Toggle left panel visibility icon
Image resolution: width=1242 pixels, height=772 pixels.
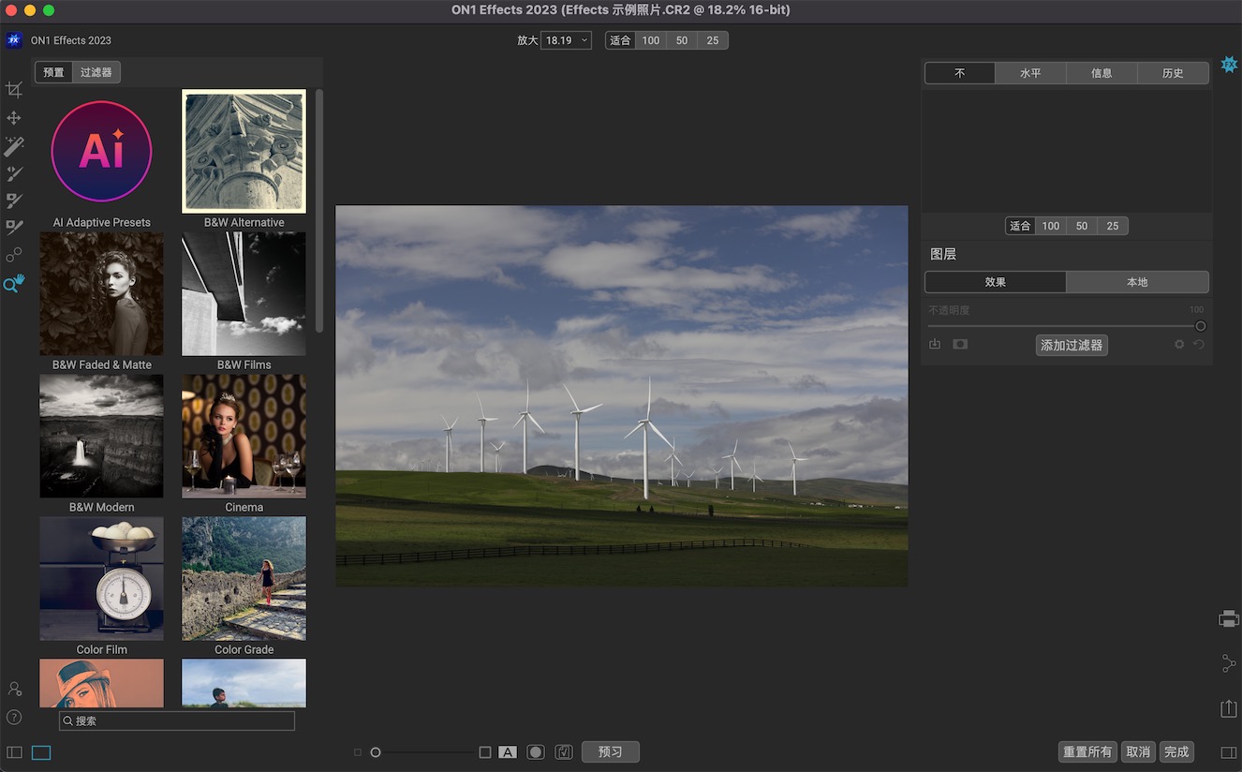(14, 752)
